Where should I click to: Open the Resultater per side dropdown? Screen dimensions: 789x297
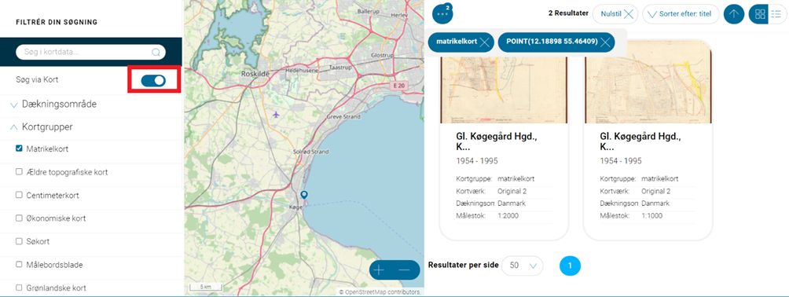pos(523,266)
